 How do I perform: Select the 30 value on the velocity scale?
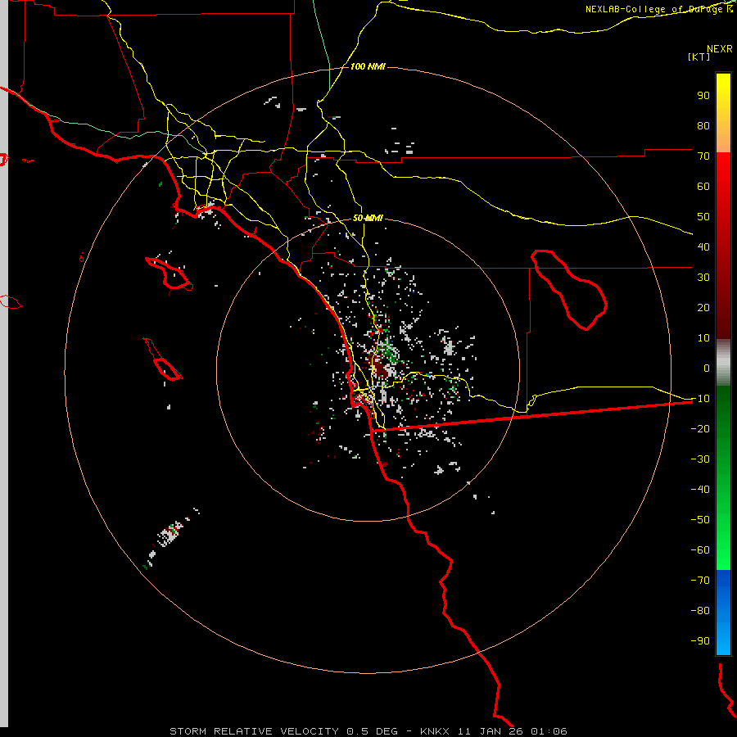(703, 278)
